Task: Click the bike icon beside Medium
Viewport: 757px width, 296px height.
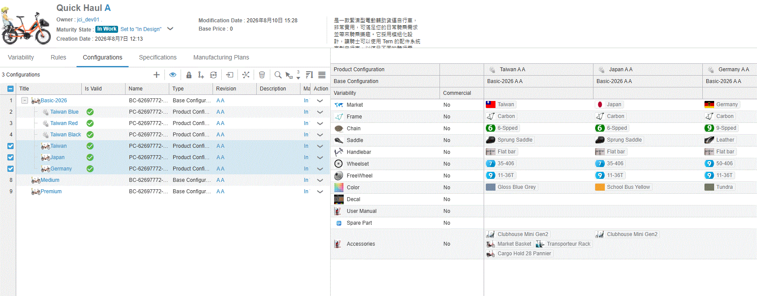Action: [x=36, y=180]
